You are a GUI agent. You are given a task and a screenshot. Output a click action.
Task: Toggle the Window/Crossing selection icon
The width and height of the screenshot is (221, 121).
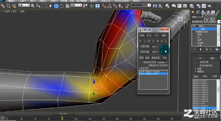click(49, 6)
